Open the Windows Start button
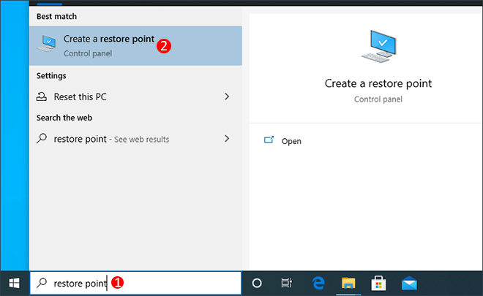The image size is (483, 296). point(14,283)
